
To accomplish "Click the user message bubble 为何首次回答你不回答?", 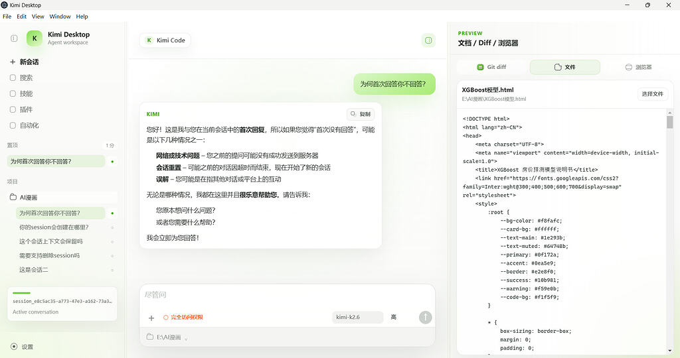I will click(x=394, y=84).
